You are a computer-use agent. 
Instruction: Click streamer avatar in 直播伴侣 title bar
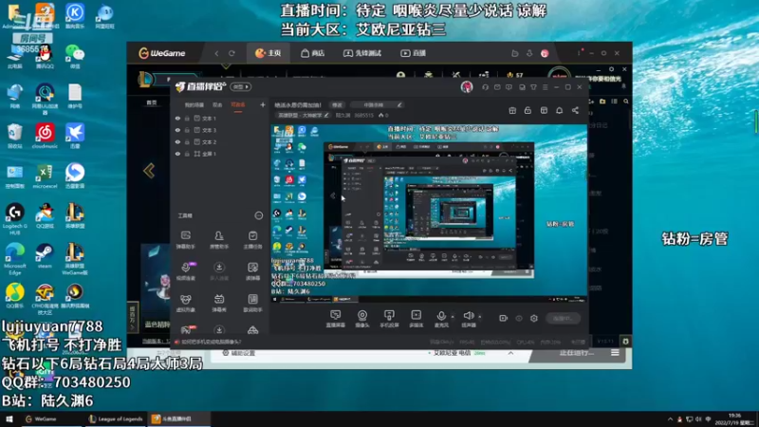467,86
